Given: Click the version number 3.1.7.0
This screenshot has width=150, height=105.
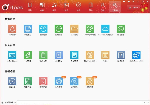Looking at the screenshot, I should point(145,102).
